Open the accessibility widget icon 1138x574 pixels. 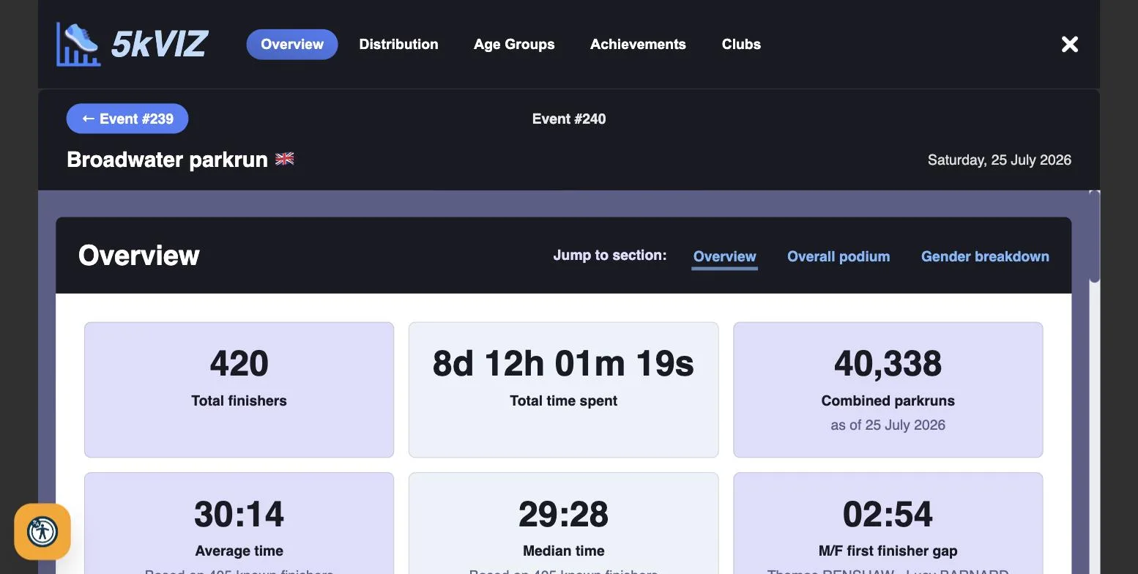point(42,532)
